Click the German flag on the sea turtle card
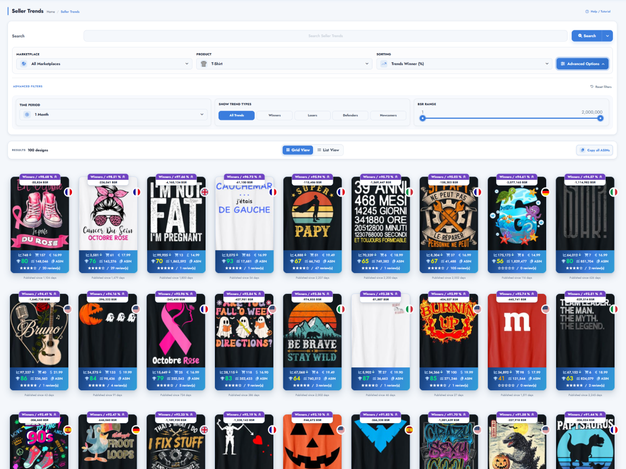The width and height of the screenshot is (626, 469). click(x=546, y=192)
